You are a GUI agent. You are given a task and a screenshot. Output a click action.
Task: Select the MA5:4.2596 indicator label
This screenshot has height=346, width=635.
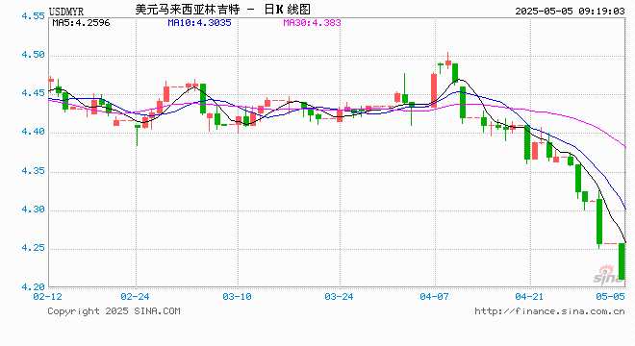81,23
